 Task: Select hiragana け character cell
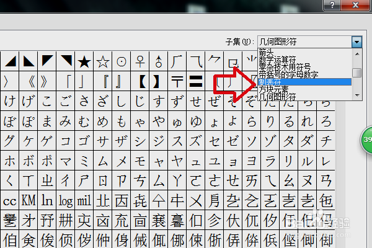(x=10, y=101)
